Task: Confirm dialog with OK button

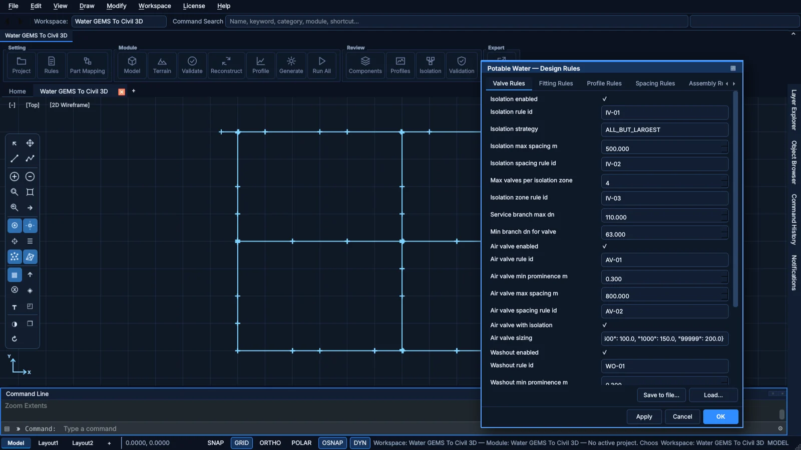Action: click(x=720, y=416)
